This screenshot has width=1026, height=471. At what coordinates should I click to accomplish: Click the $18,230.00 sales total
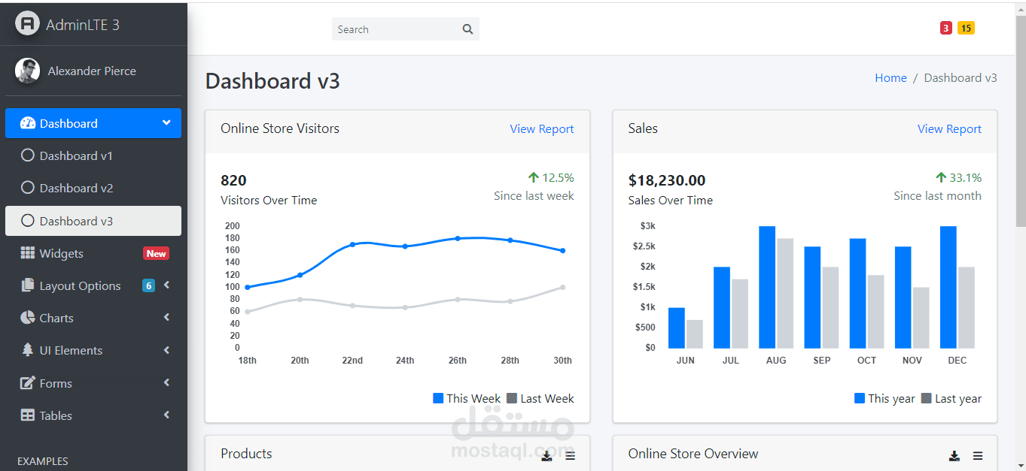666,180
